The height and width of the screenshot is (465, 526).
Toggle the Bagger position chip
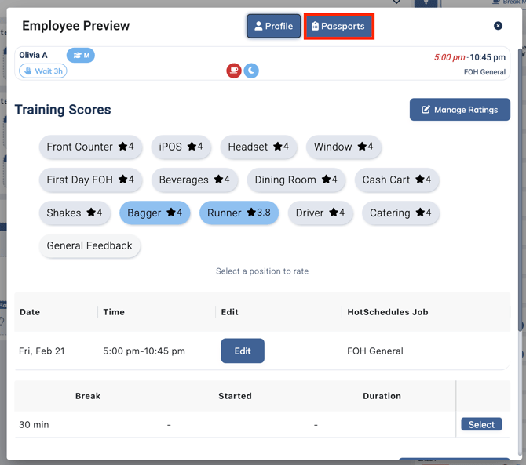click(155, 213)
